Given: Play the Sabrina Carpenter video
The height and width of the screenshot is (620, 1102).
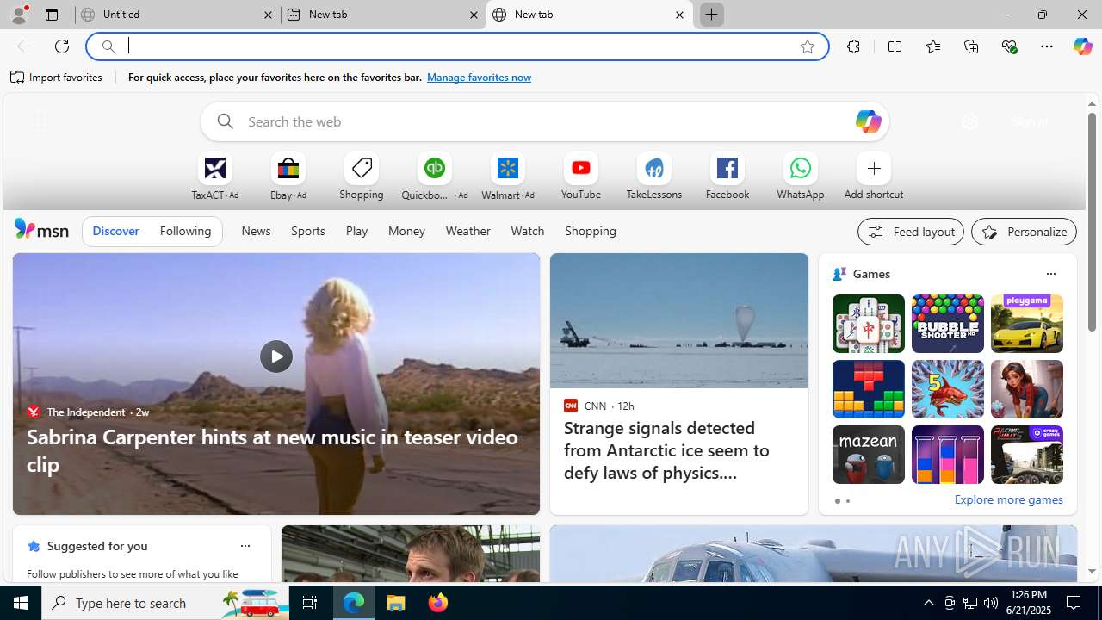Looking at the screenshot, I should tap(275, 356).
